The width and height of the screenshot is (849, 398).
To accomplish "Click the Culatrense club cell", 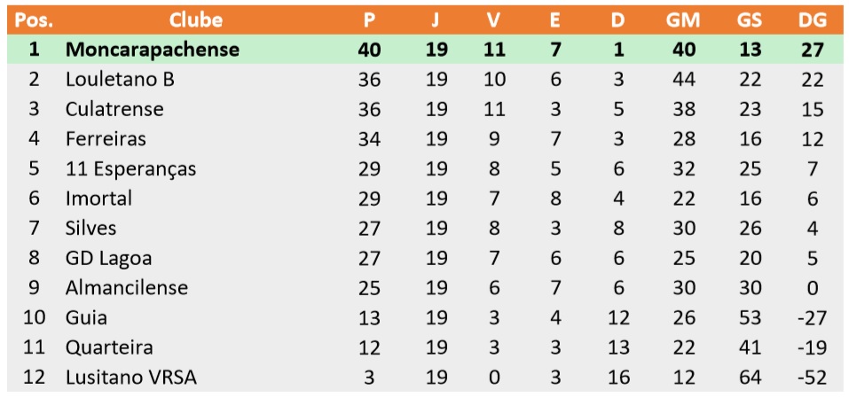I will tap(114, 109).
